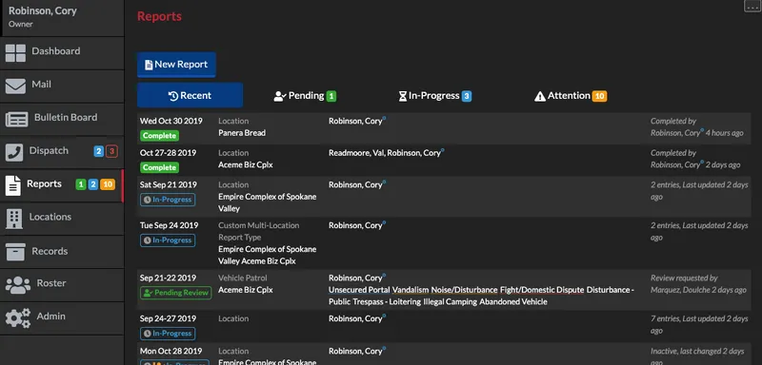Click Completed by Robinson, Cory 4 hours ago
The image size is (762, 365).
(x=697, y=127)
